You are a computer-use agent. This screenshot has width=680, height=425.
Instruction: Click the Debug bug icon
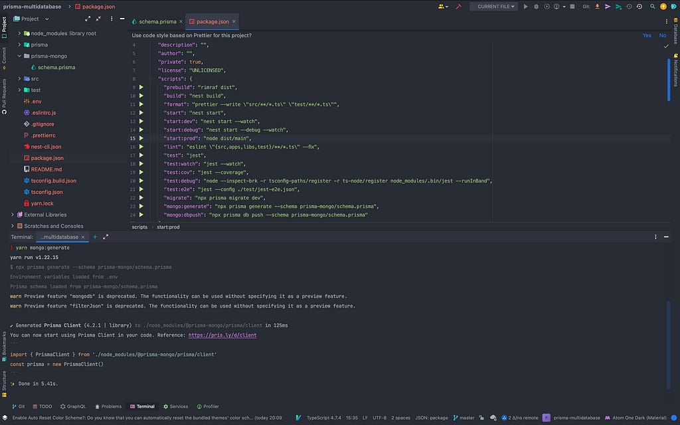[536, 7]
